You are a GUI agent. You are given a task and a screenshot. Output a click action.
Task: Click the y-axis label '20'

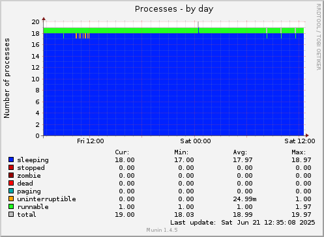(35, 21)
